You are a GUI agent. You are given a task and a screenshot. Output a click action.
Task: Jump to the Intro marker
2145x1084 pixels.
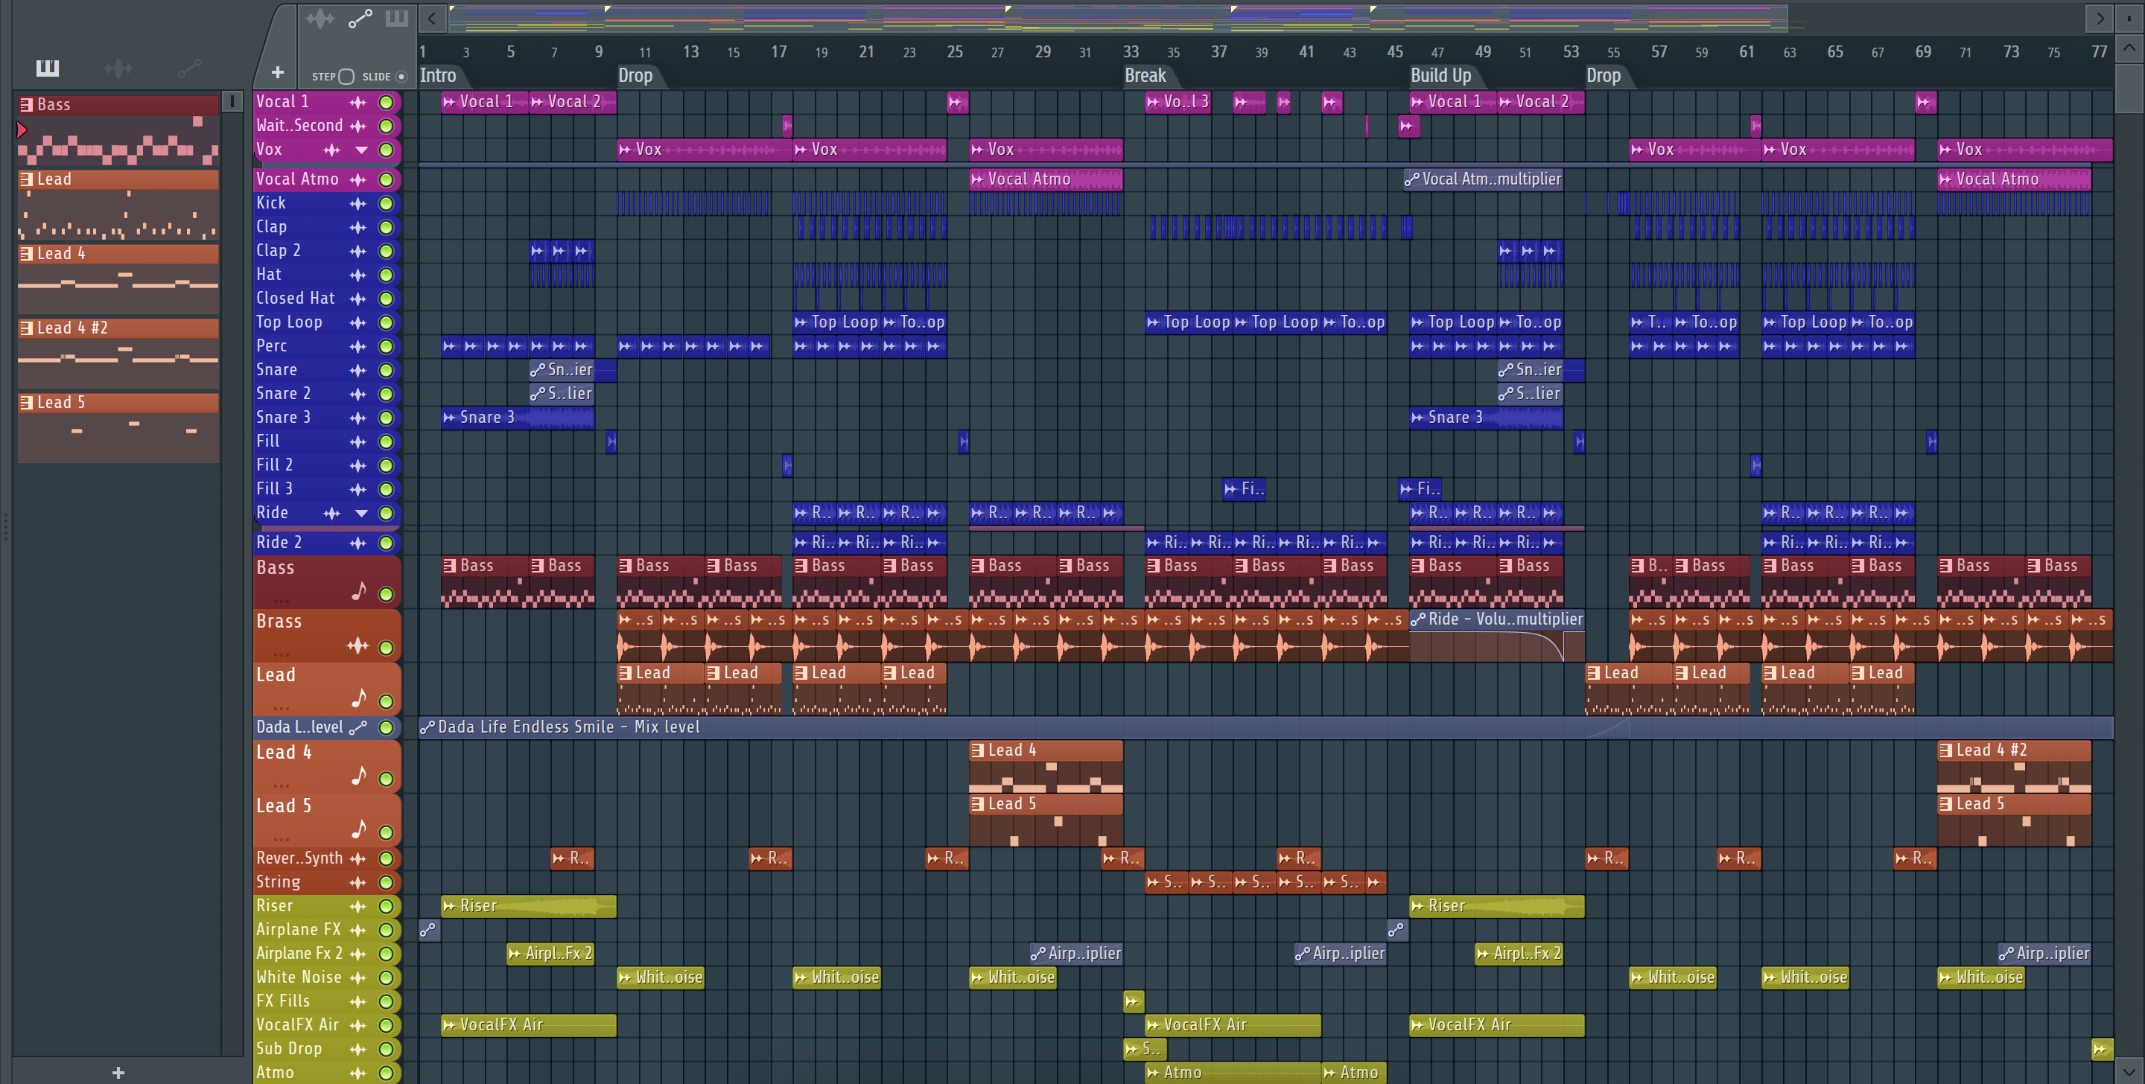pyautogui.click(x=439, y=76)
